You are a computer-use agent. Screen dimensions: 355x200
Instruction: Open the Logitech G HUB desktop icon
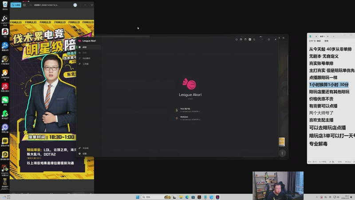(x=5, y=20)
